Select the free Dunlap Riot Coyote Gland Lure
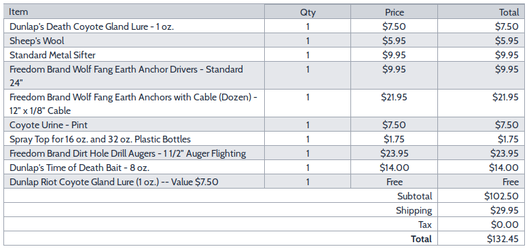The height and width of the screenshot is (251, 529). [113, 182]
